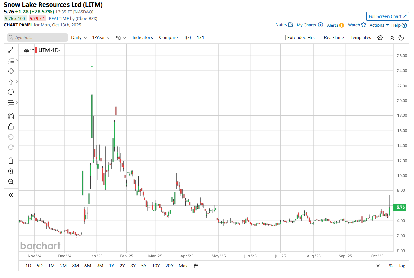Screen dimensions: 414x278
Task: Select the 3Y range
Action: pyautogui.click(x=133, y=266)
